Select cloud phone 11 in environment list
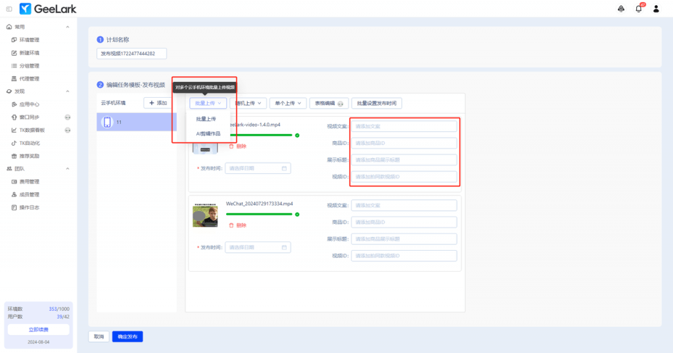Viewport: 673px width, 353px height. coord(136,122)
